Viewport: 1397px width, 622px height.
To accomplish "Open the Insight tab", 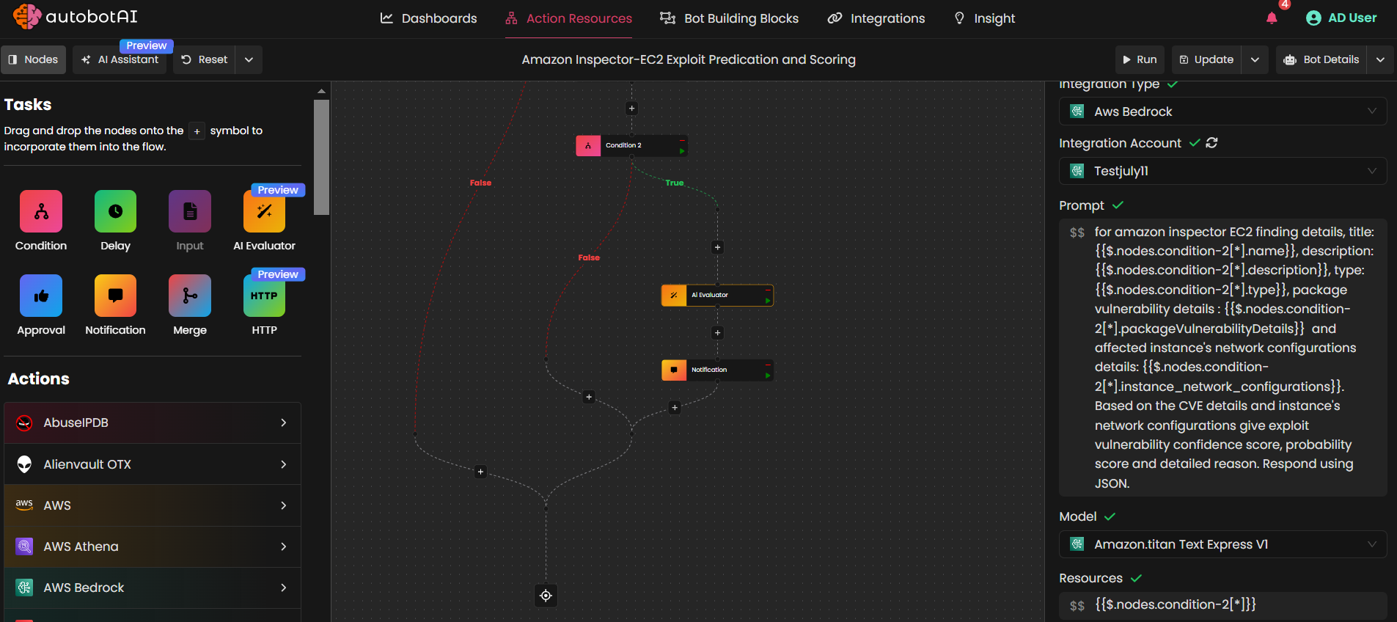I will coord(984,18).
